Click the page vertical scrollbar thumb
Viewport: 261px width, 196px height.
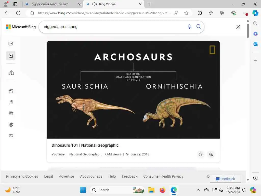(248, 31)
